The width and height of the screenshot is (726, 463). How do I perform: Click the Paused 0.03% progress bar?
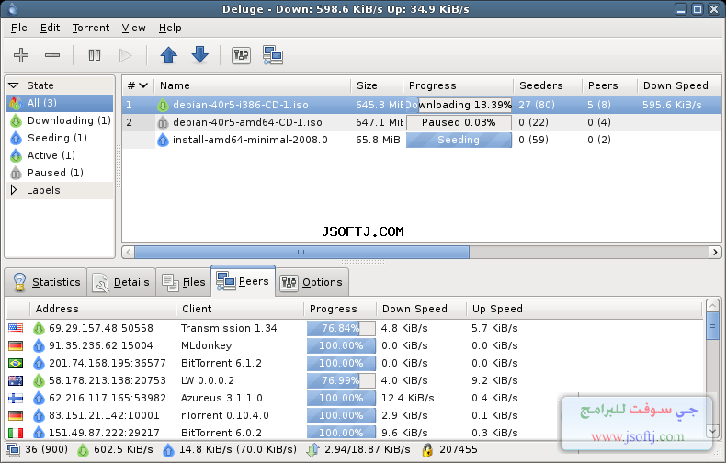[x=459, y=123]
